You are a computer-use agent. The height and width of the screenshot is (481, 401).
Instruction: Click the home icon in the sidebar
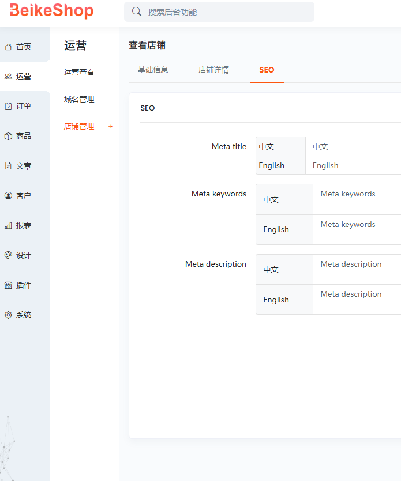pos(8,47)
